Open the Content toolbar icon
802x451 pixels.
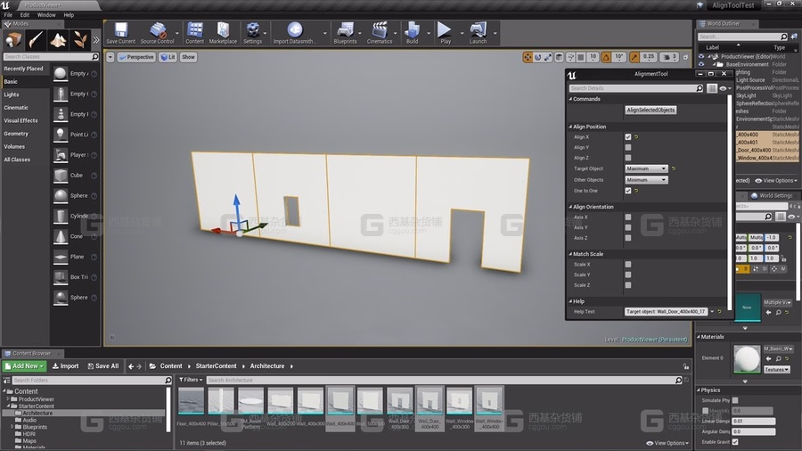tap(194, 33)
